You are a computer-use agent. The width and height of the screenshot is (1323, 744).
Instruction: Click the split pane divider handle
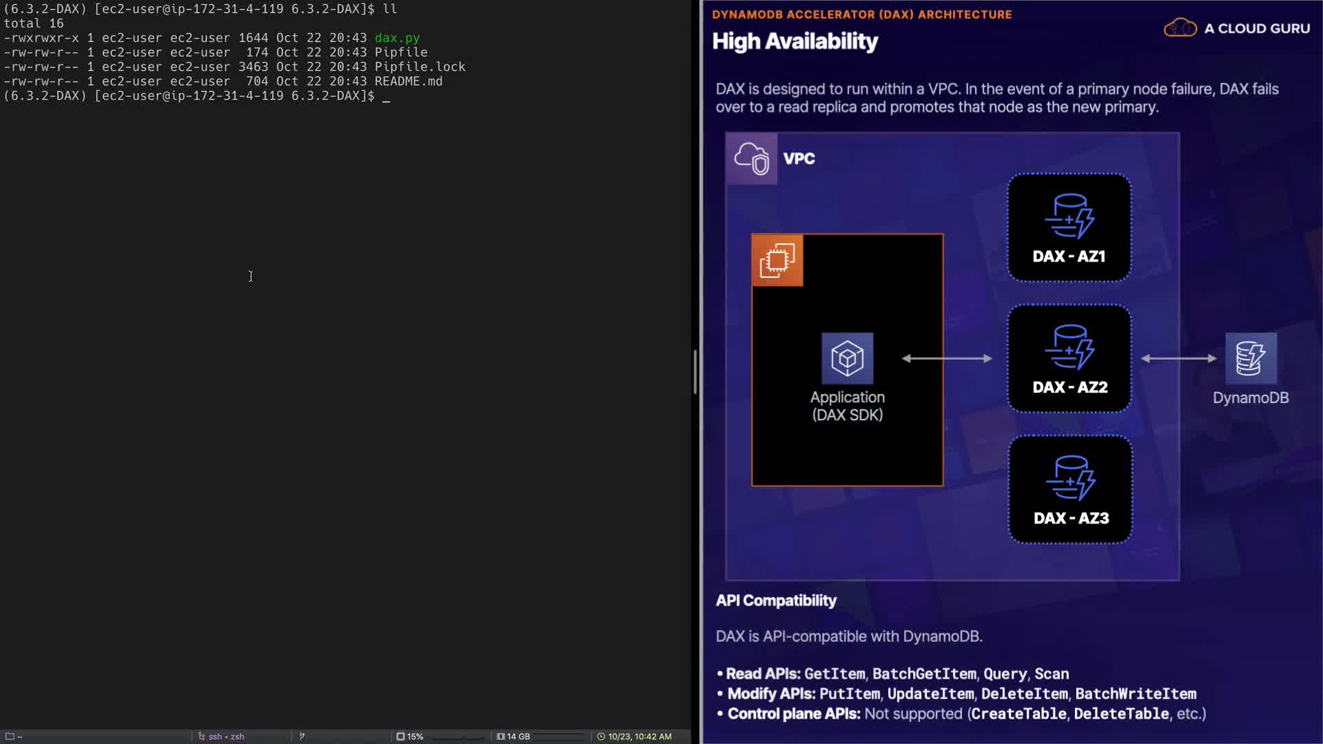(x=695, y=372)
